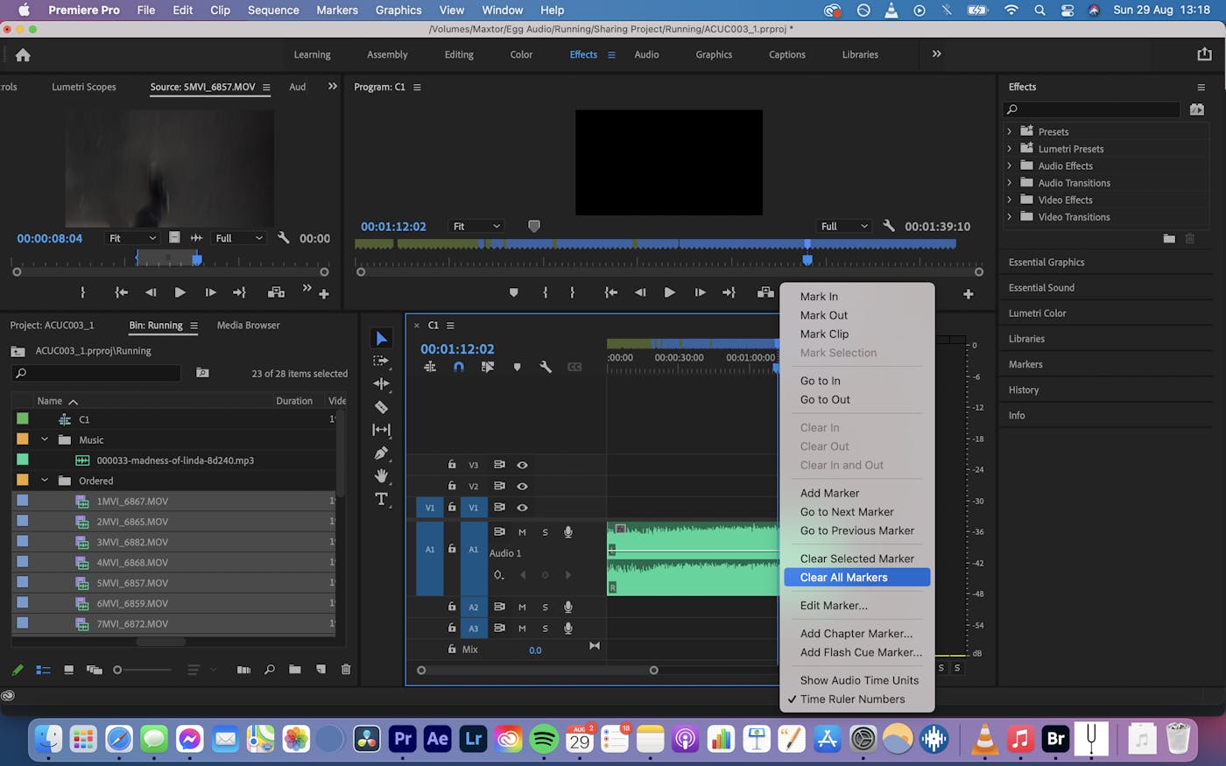This screenshot has height=766, width=1226.
Task: Select the Selection arrow tool
Action: pyautogui.click(x=381, y=338)
